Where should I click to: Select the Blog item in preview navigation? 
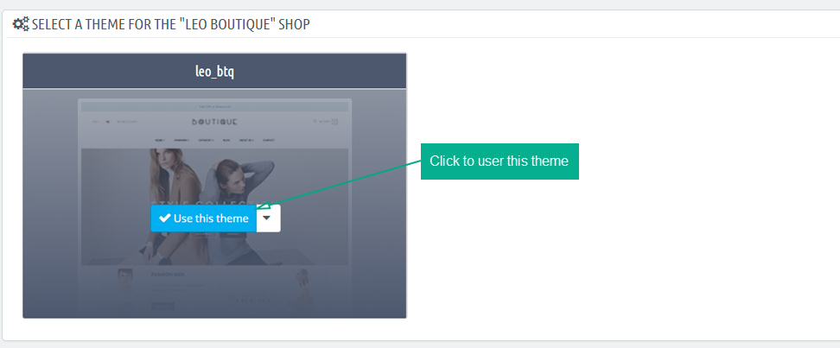(x=226, y=140)
